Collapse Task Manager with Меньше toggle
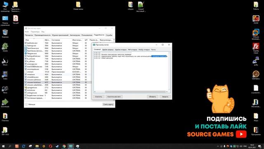The height and width of the screenshot is (149, 264). tap(30, 104)
